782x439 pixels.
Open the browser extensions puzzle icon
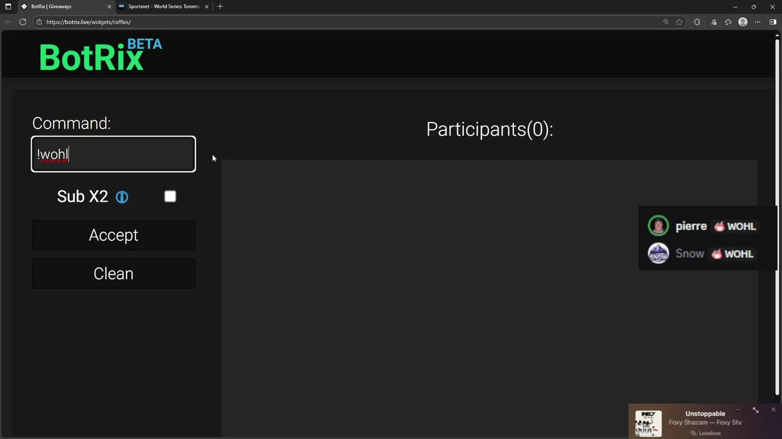[697, 22]
